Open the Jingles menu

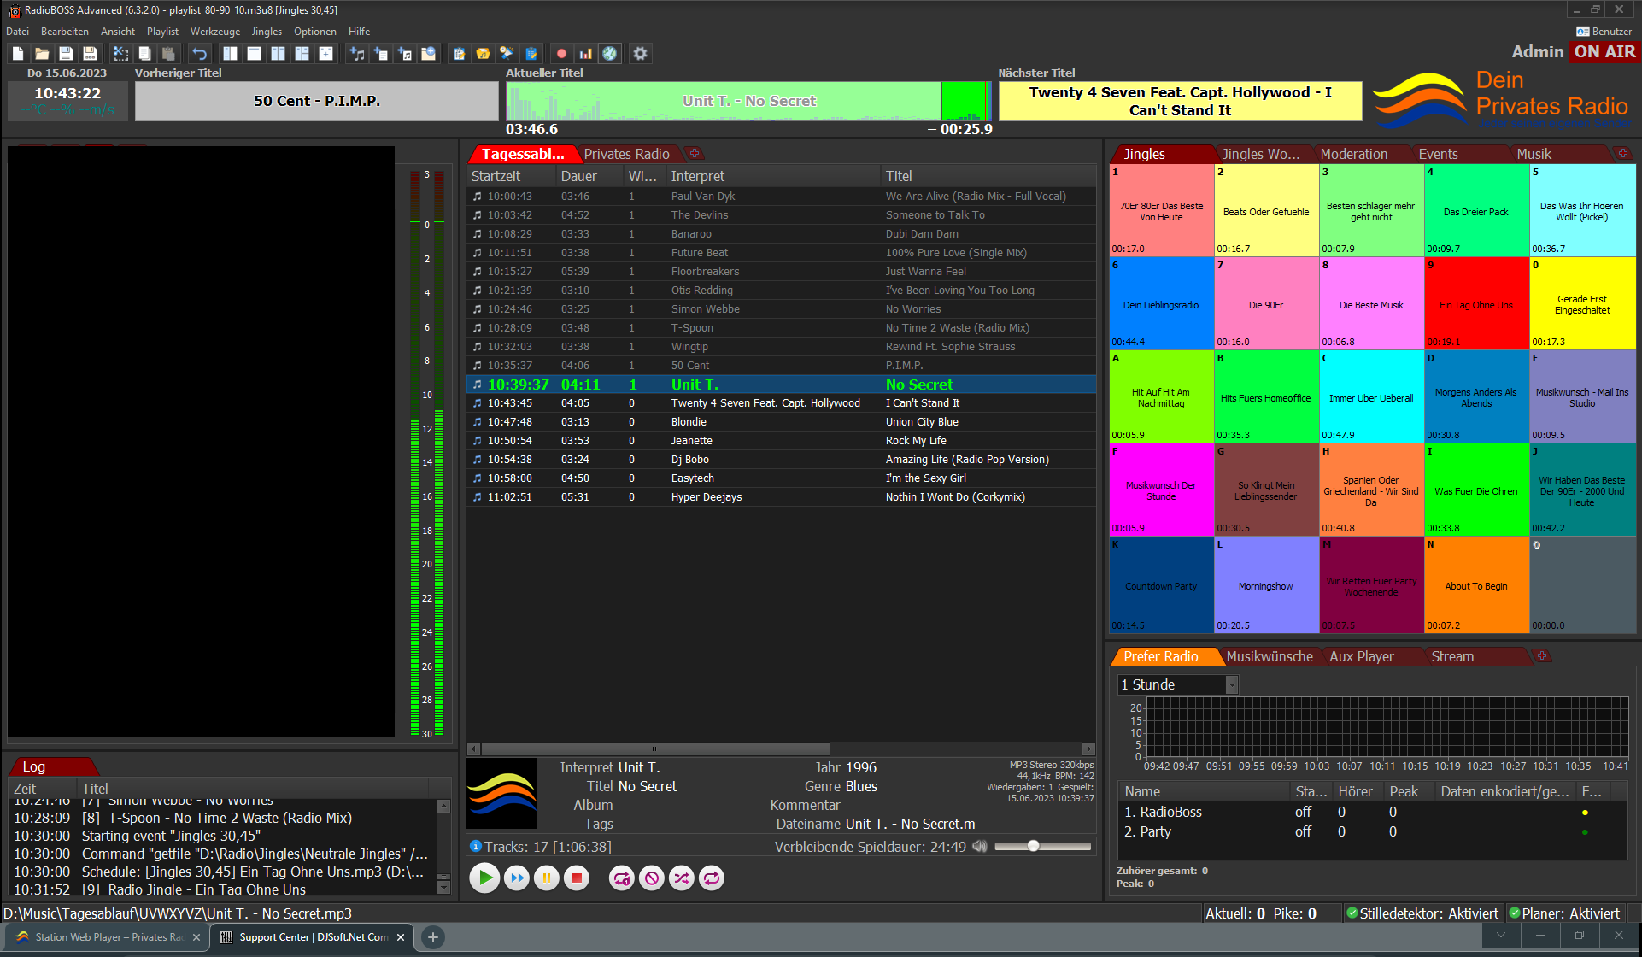267,32
